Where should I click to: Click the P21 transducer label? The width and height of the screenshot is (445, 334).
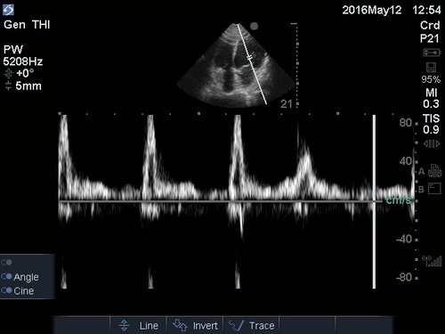(x=429, y=38)
